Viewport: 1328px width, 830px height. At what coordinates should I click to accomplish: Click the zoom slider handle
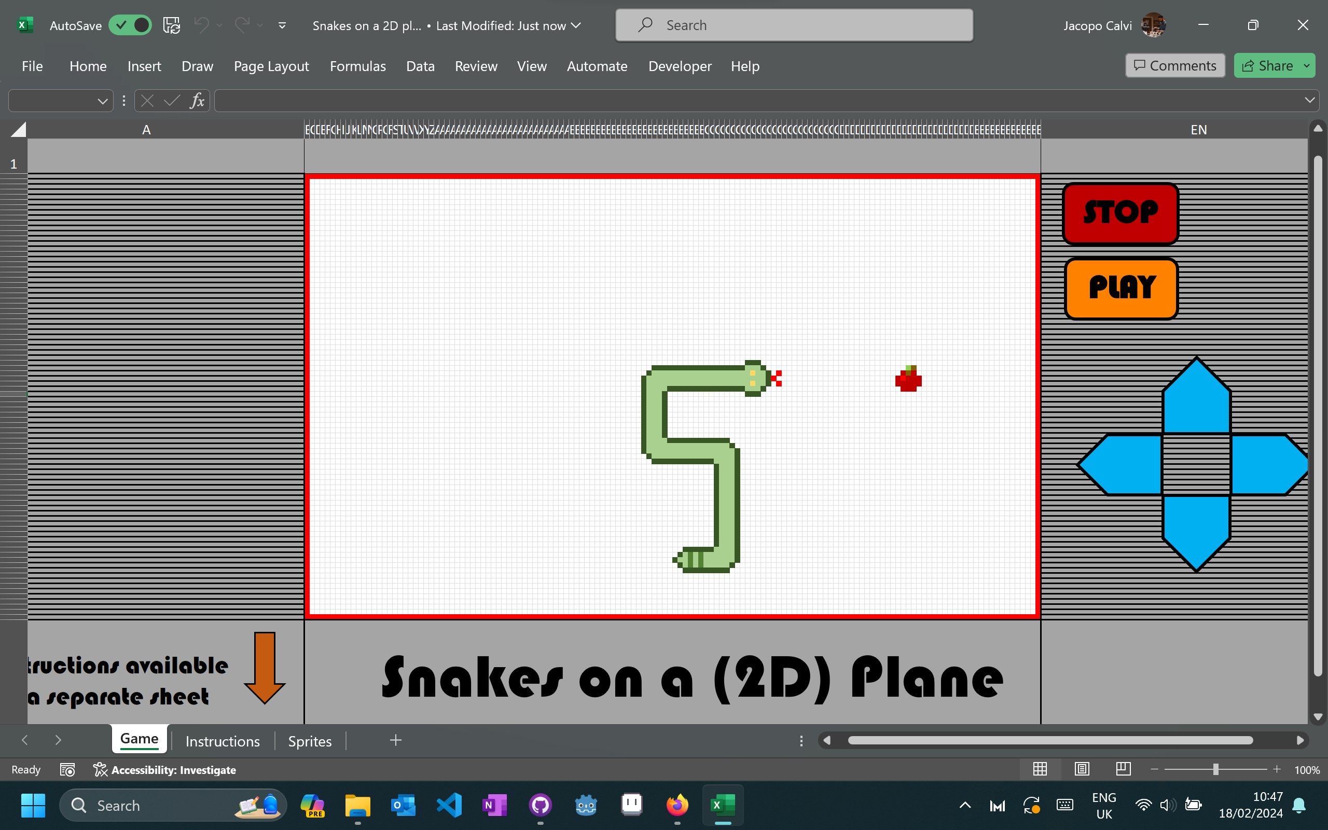coord(1215,770)
